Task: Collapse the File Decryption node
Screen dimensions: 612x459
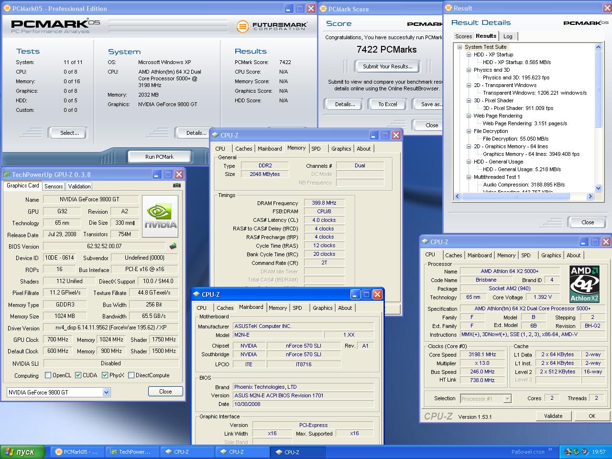Action: [469, 131]
